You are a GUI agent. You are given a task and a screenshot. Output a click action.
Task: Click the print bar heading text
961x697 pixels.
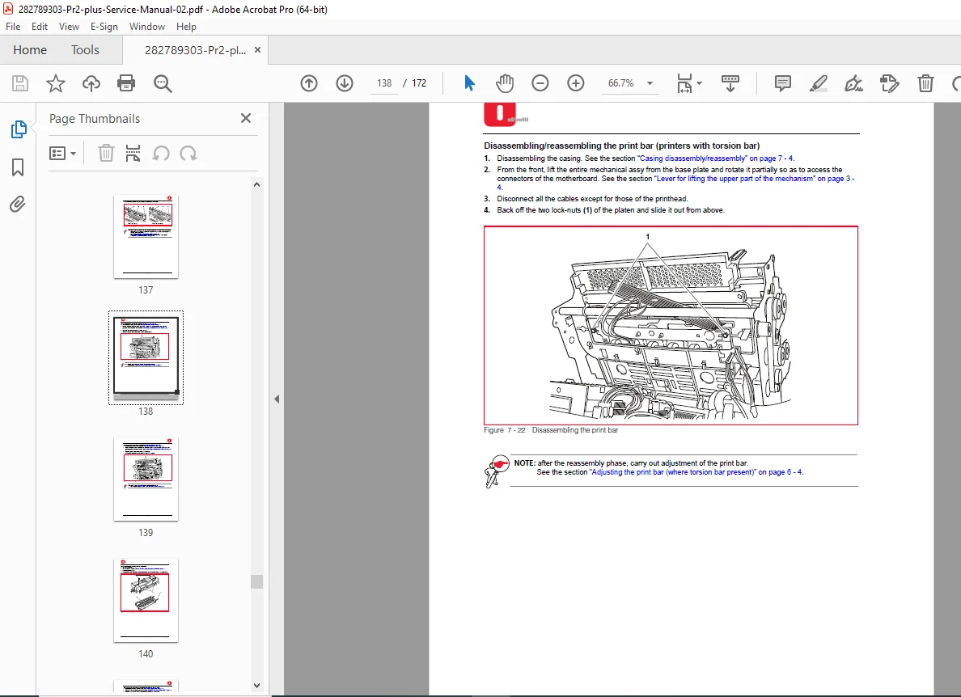click(x=621, y=146)
